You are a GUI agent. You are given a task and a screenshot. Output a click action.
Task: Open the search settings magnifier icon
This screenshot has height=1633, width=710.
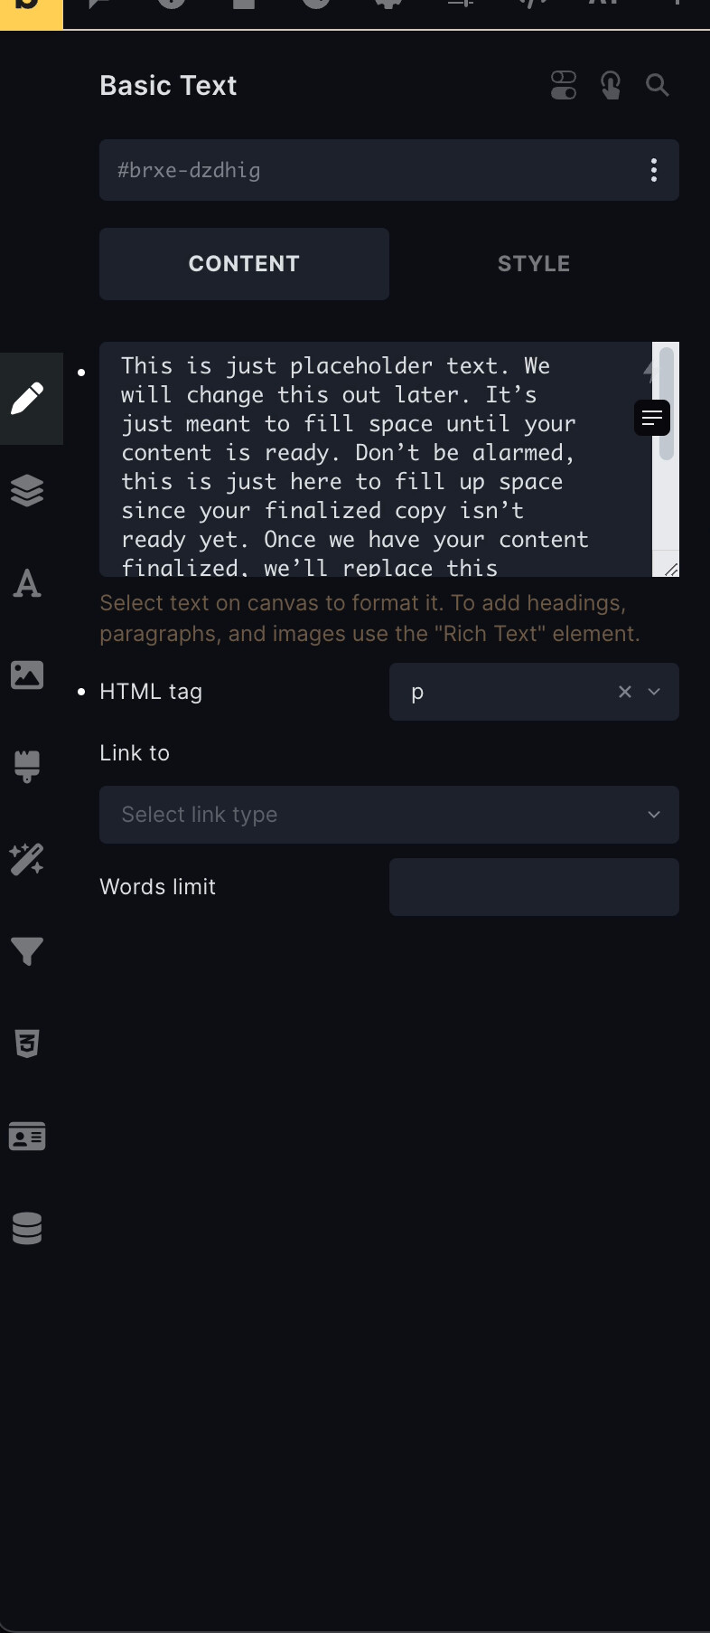click(x=658, y=86)
